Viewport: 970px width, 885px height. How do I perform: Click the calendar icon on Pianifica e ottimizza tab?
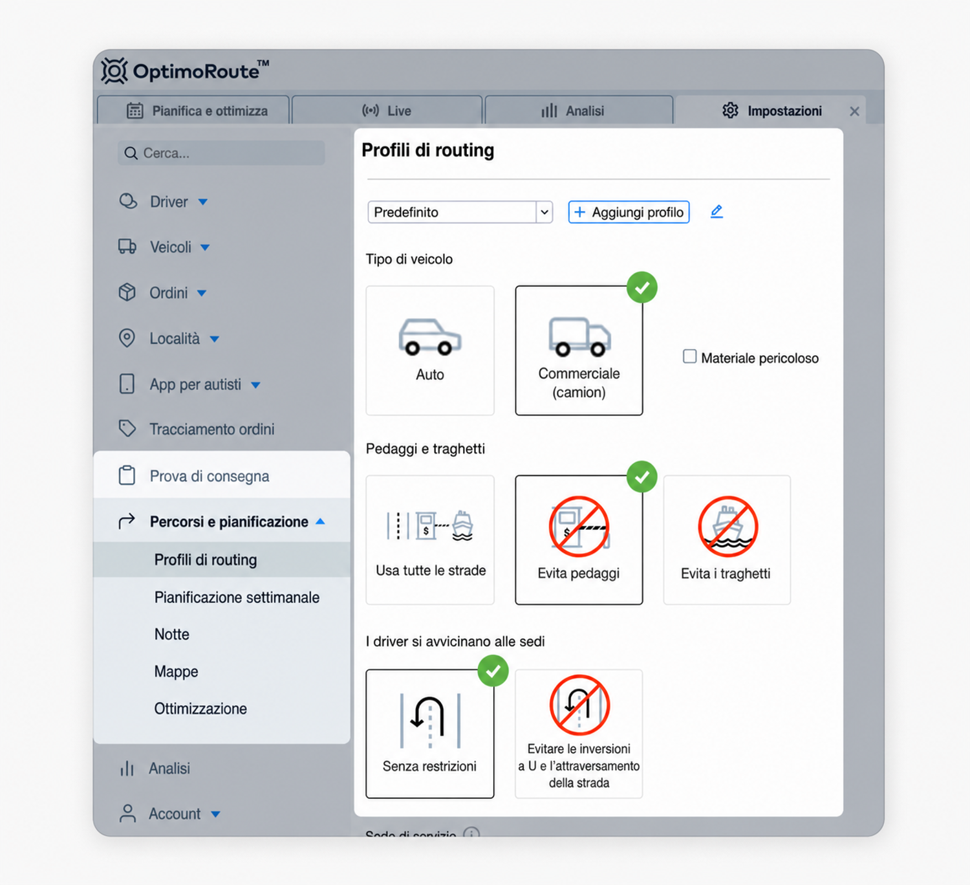click(x=135, y=111)
